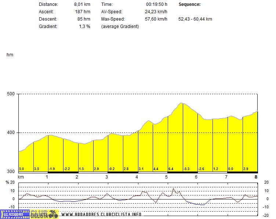Select the 5.0 gradient label at start
The height and width of the screenshot is (219, 276).
point(21,169)
